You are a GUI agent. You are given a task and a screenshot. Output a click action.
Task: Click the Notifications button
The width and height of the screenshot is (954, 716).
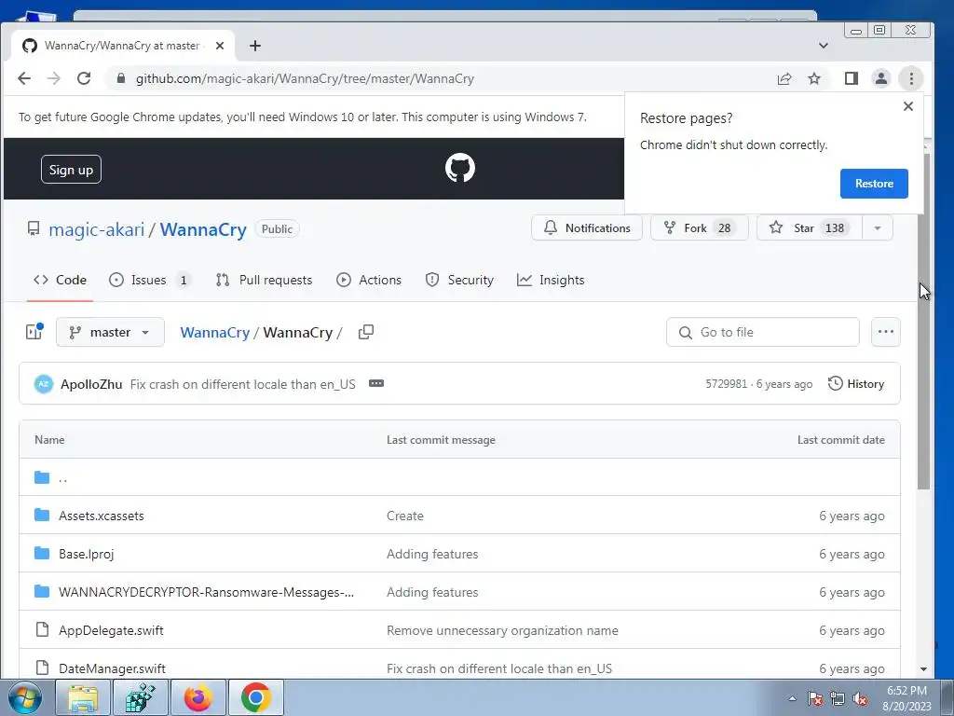coord(587,227)
